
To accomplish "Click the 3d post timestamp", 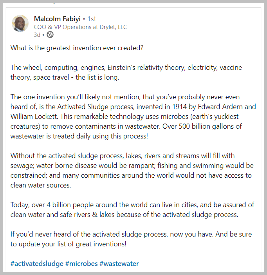I will [x=37, y=35].
